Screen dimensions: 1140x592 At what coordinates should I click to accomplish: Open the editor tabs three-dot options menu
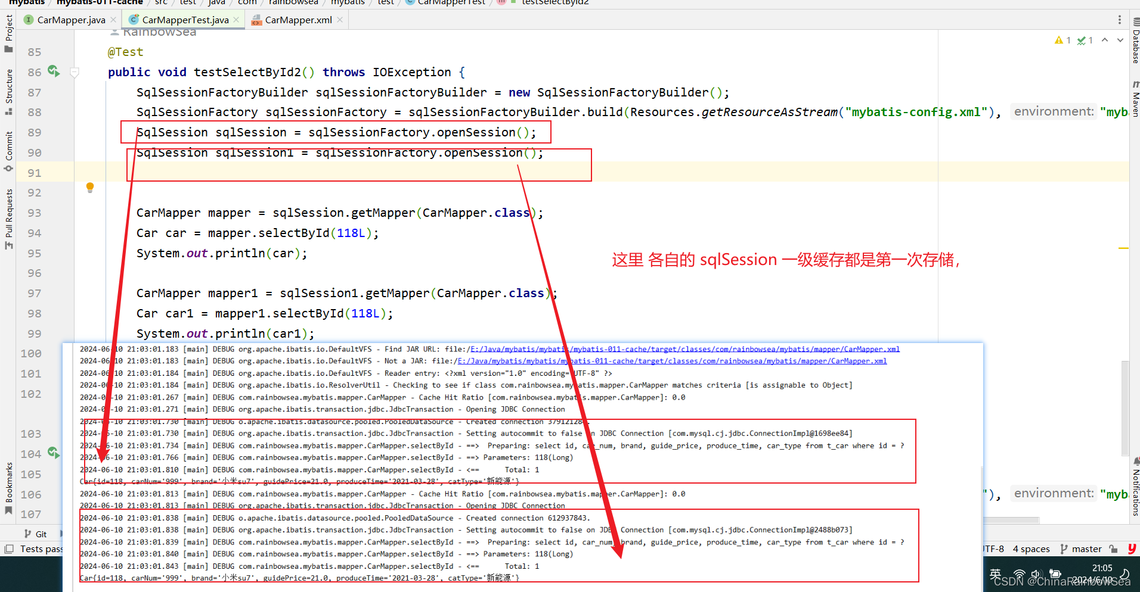pyautogui.click(x=1119, y=20)
